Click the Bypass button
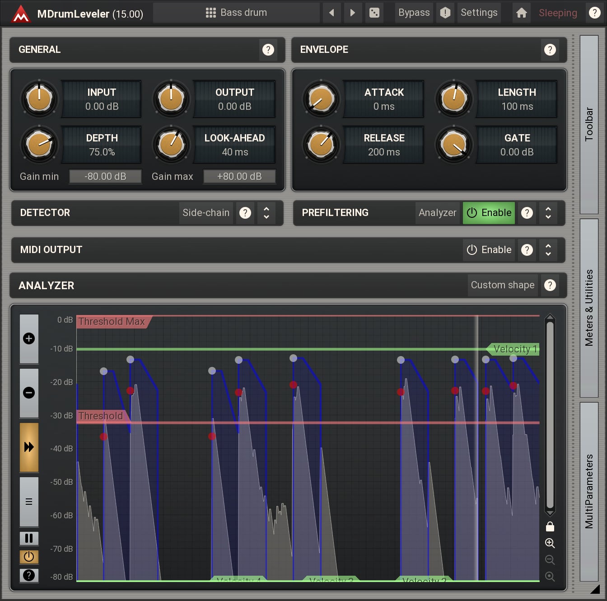607x601 pixels. click(x=414, y=13)
